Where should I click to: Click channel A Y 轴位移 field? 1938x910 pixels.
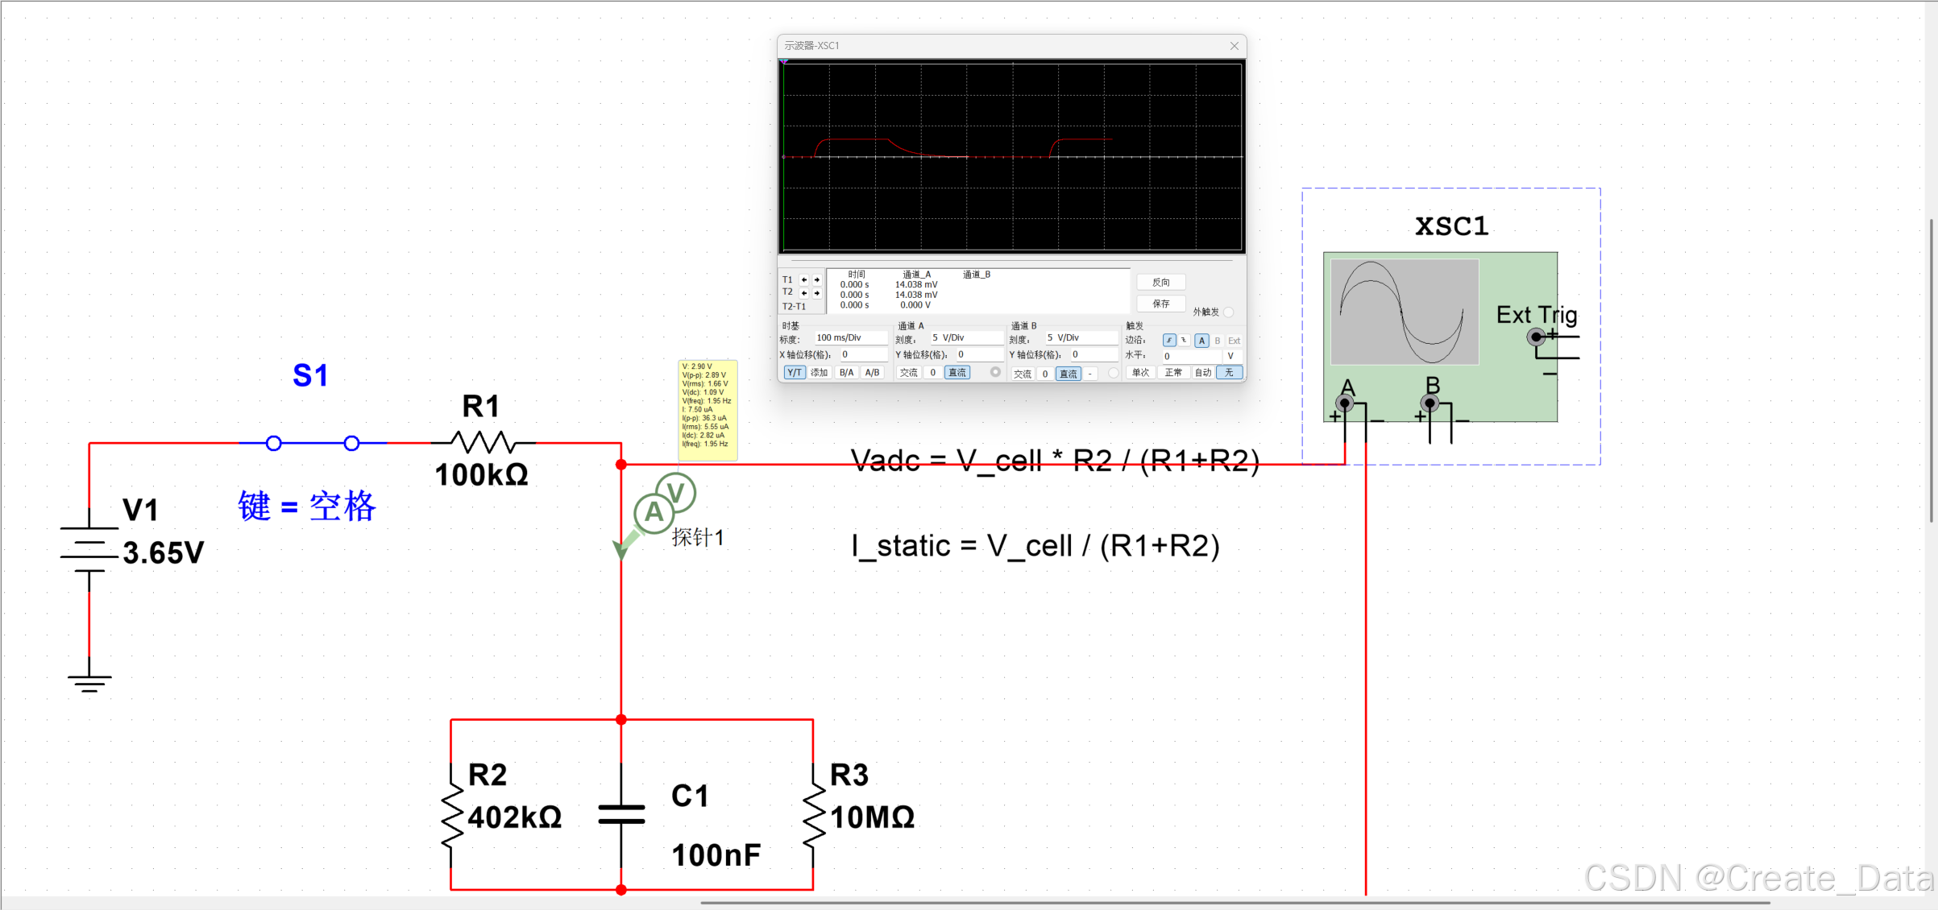pos(980,354)
